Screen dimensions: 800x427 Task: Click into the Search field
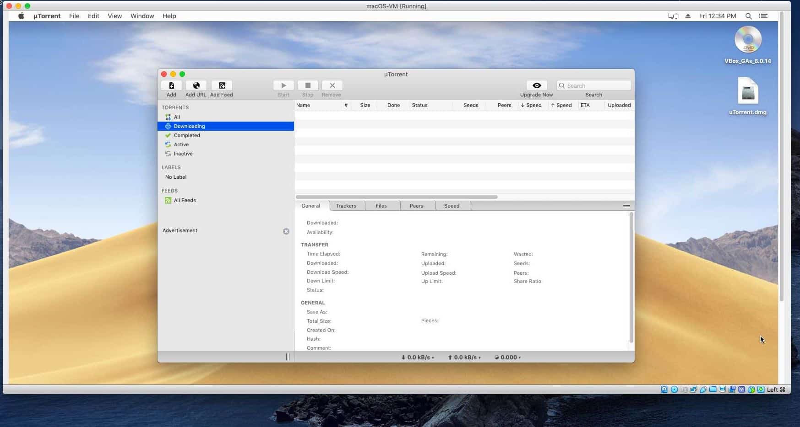(x=593, y=85)
